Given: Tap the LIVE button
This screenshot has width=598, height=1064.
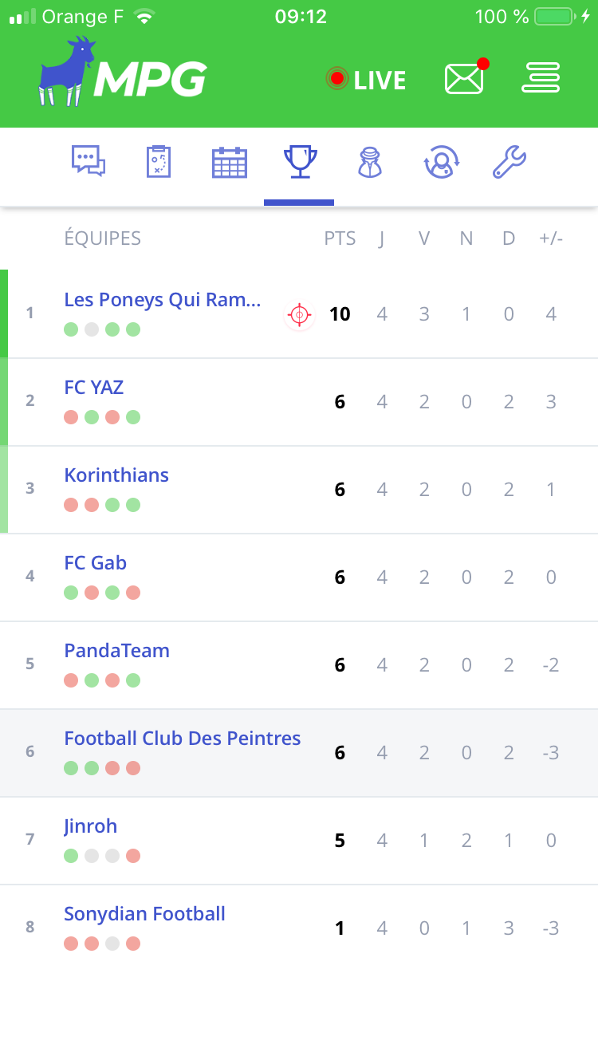Looking at the screenshot, I should pyautogui.click(x=367, y=80).
